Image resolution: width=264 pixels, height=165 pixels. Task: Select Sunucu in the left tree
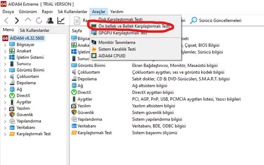[x=24, y=64]
